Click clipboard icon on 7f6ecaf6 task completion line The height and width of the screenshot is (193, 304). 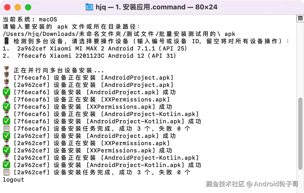[x=6, y=128]
